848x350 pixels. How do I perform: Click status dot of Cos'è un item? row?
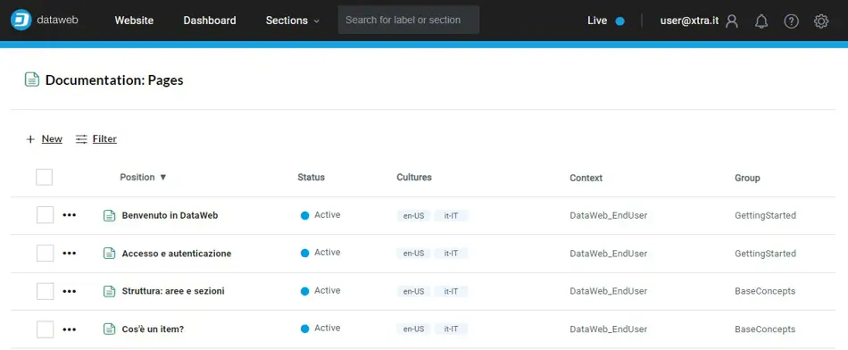304,329
